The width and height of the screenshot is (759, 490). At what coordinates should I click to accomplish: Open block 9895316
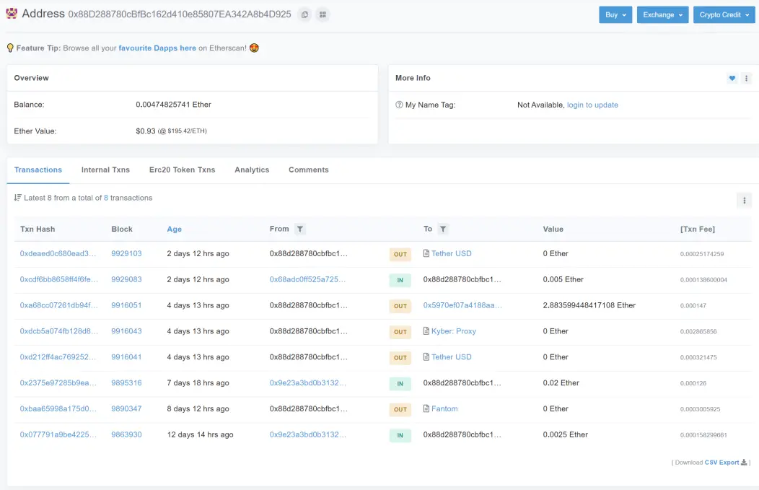tap(126, 382)
